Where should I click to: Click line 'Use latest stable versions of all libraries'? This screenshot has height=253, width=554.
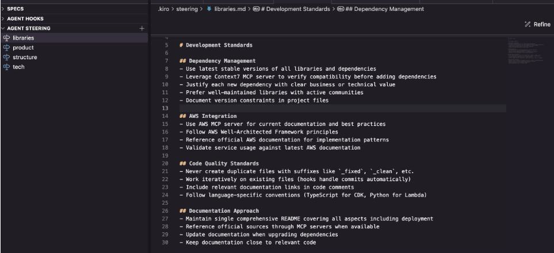tap(278, 69)
